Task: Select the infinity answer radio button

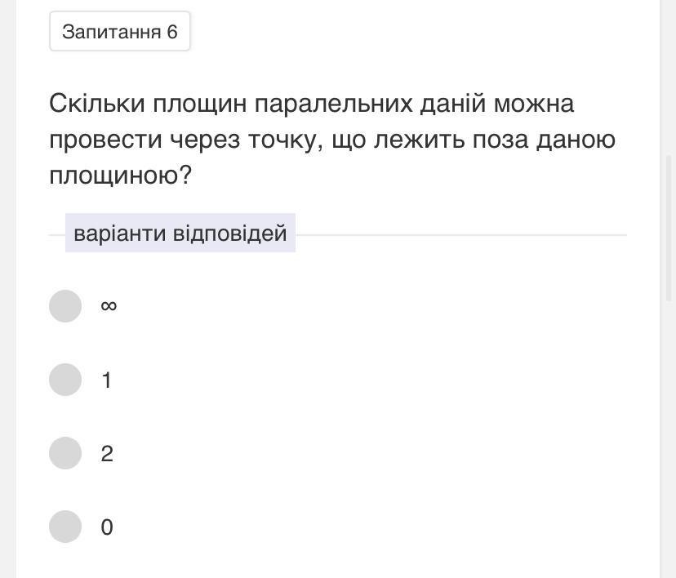Action: [65, 306]
